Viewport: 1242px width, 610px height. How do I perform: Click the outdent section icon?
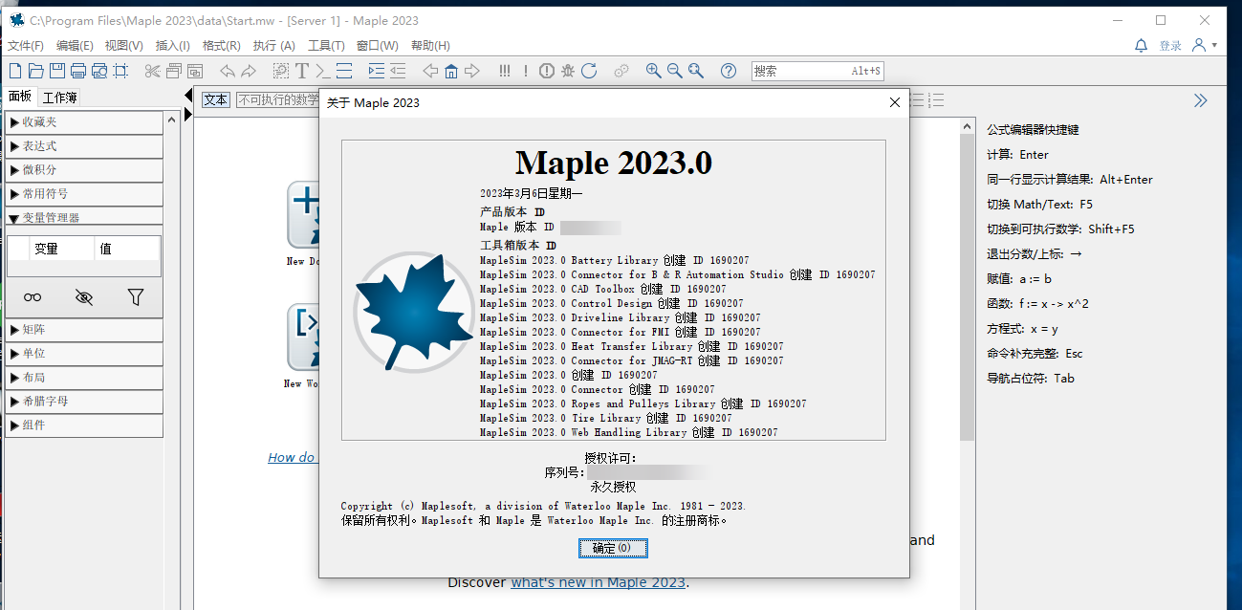pyautogui.click(x=398, y=71)
